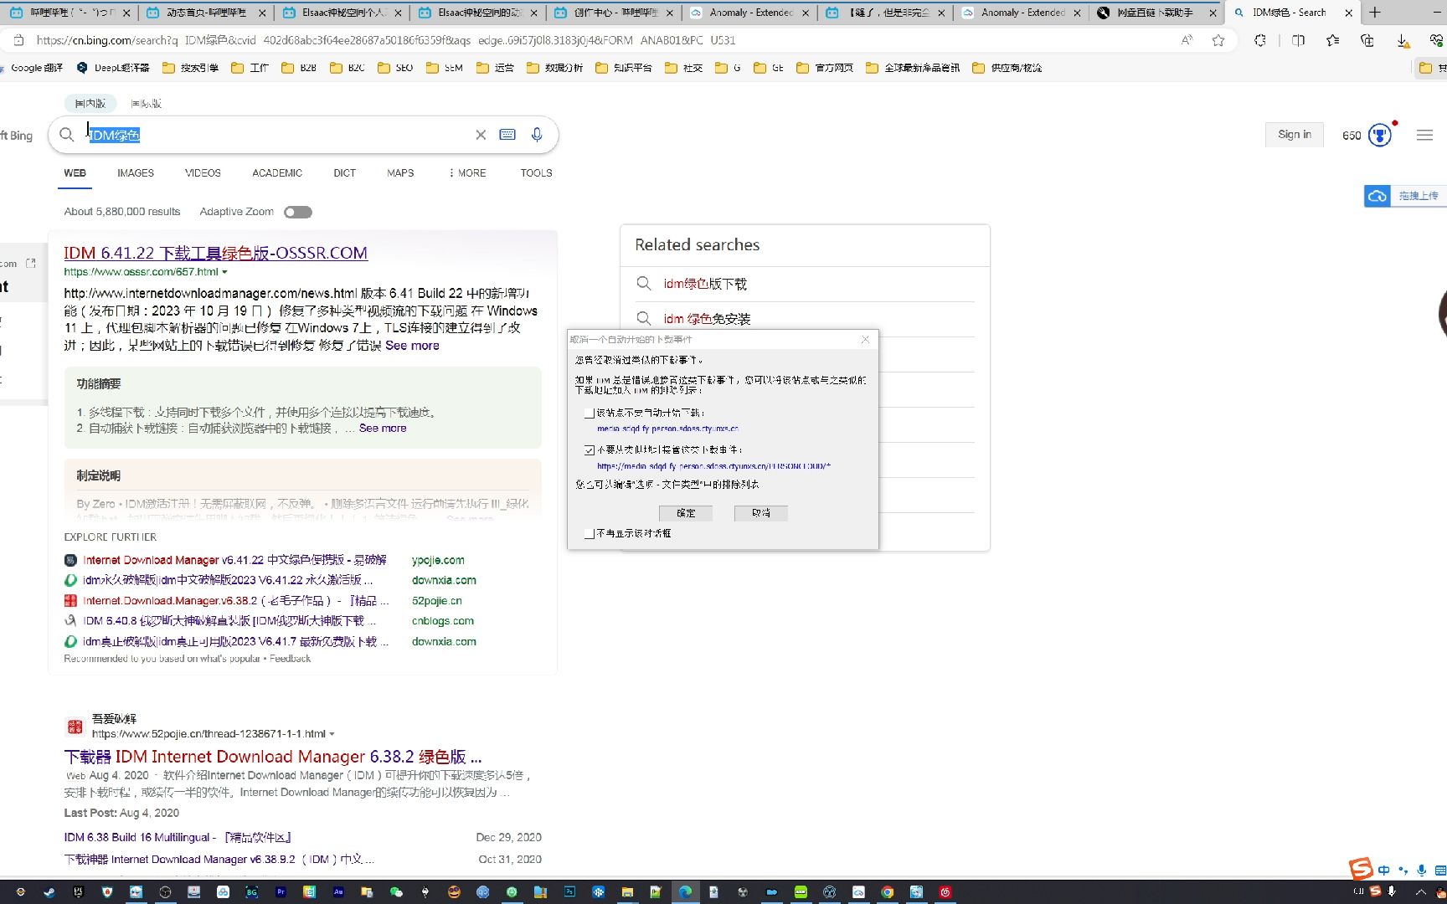This screenshot has width=1447, height=904.
Task: Open 'IDM 6.41.22 下载工具绿色版-OSSSR.COM' result
Action: [216, 253]
